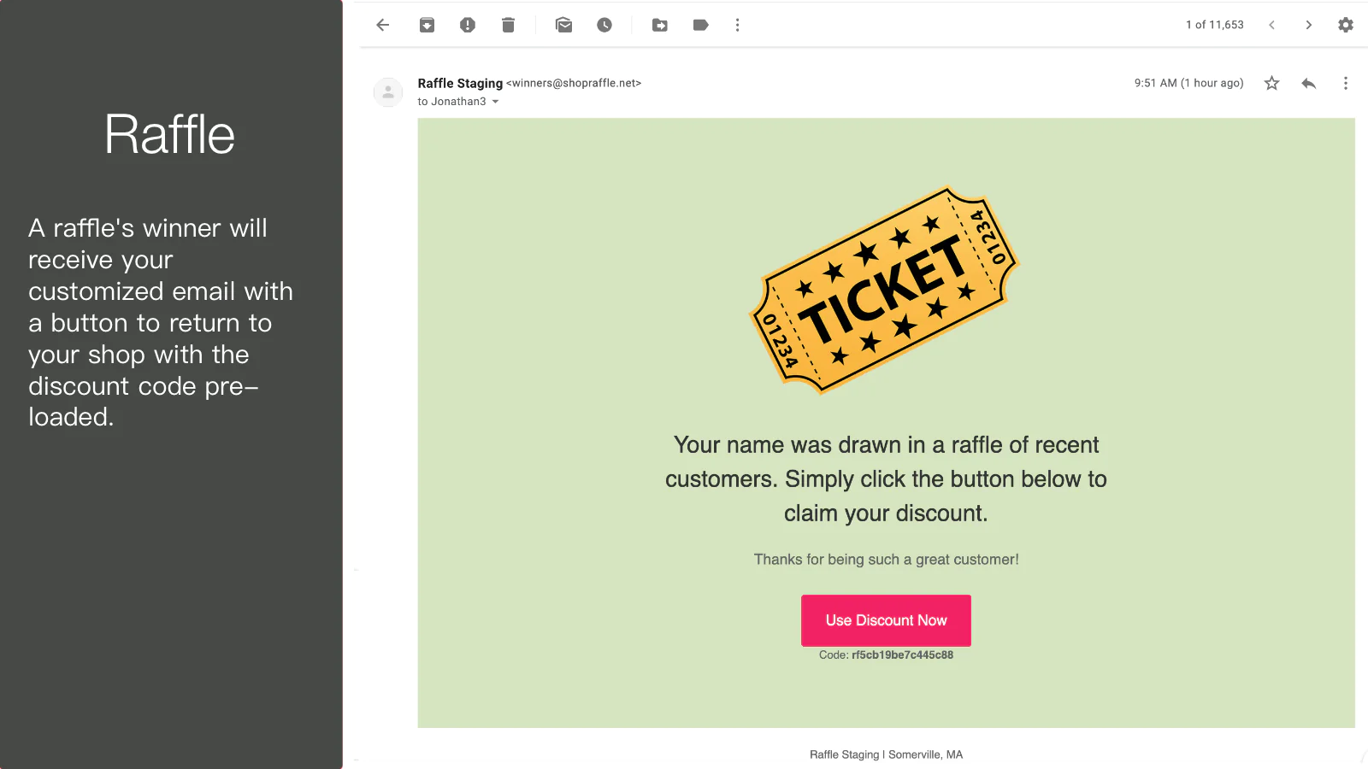Reply to the Raffle Staging email
This screenshot has width=1368, height=769.
1308,83
